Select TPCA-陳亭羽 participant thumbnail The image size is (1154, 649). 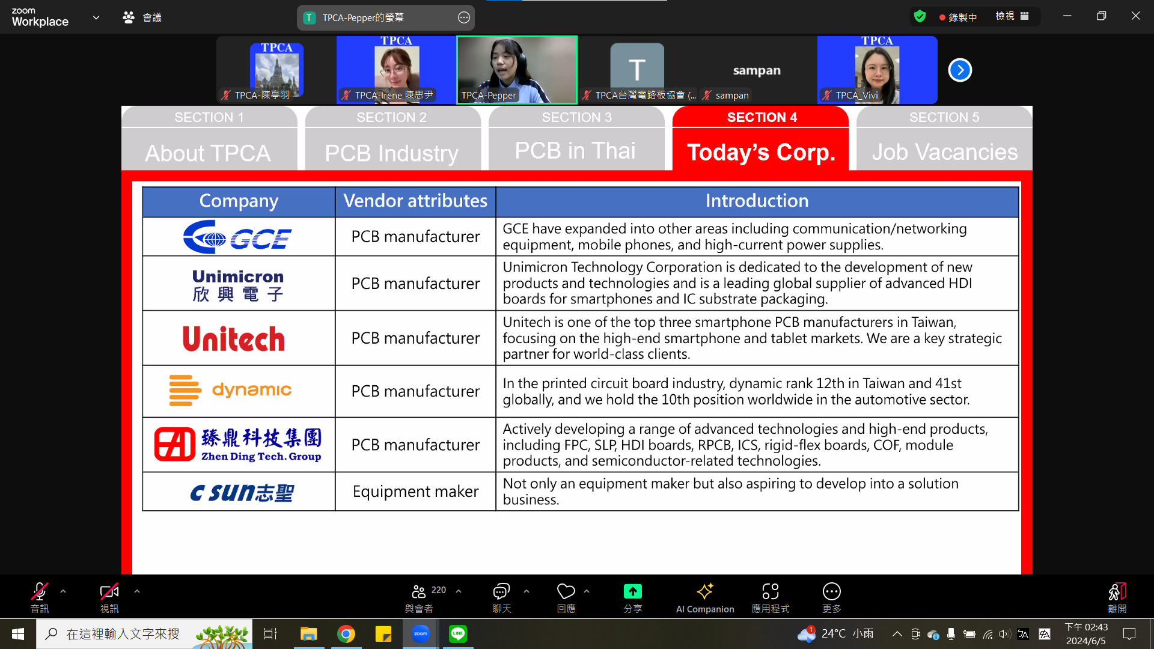(276, 70)
